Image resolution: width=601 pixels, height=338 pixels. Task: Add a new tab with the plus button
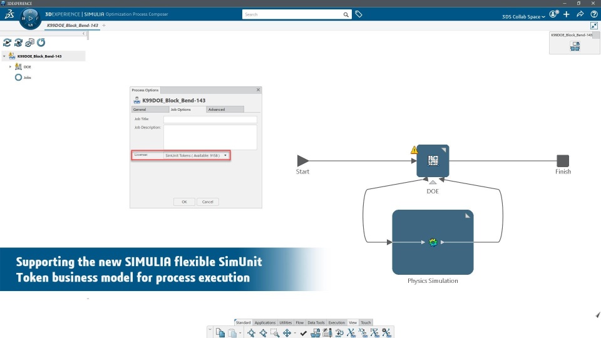click(x=104, y=25)
